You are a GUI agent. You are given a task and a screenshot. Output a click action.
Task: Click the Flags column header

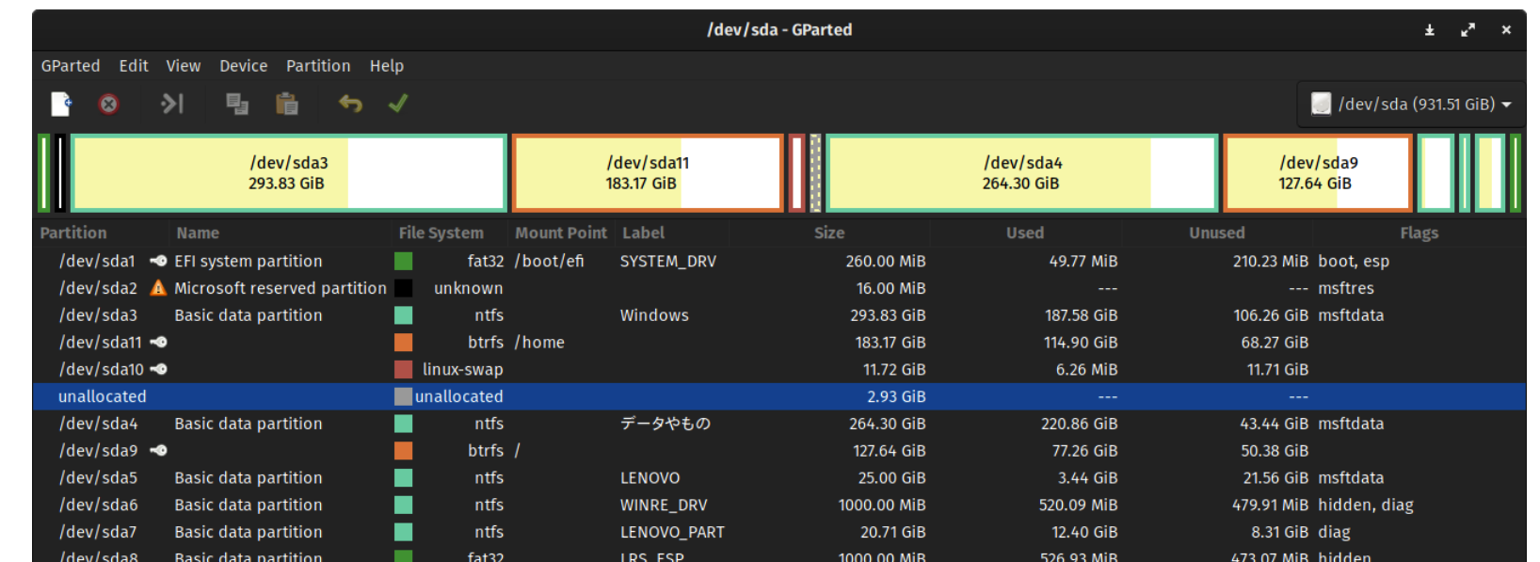click(x=1419, y=233)
